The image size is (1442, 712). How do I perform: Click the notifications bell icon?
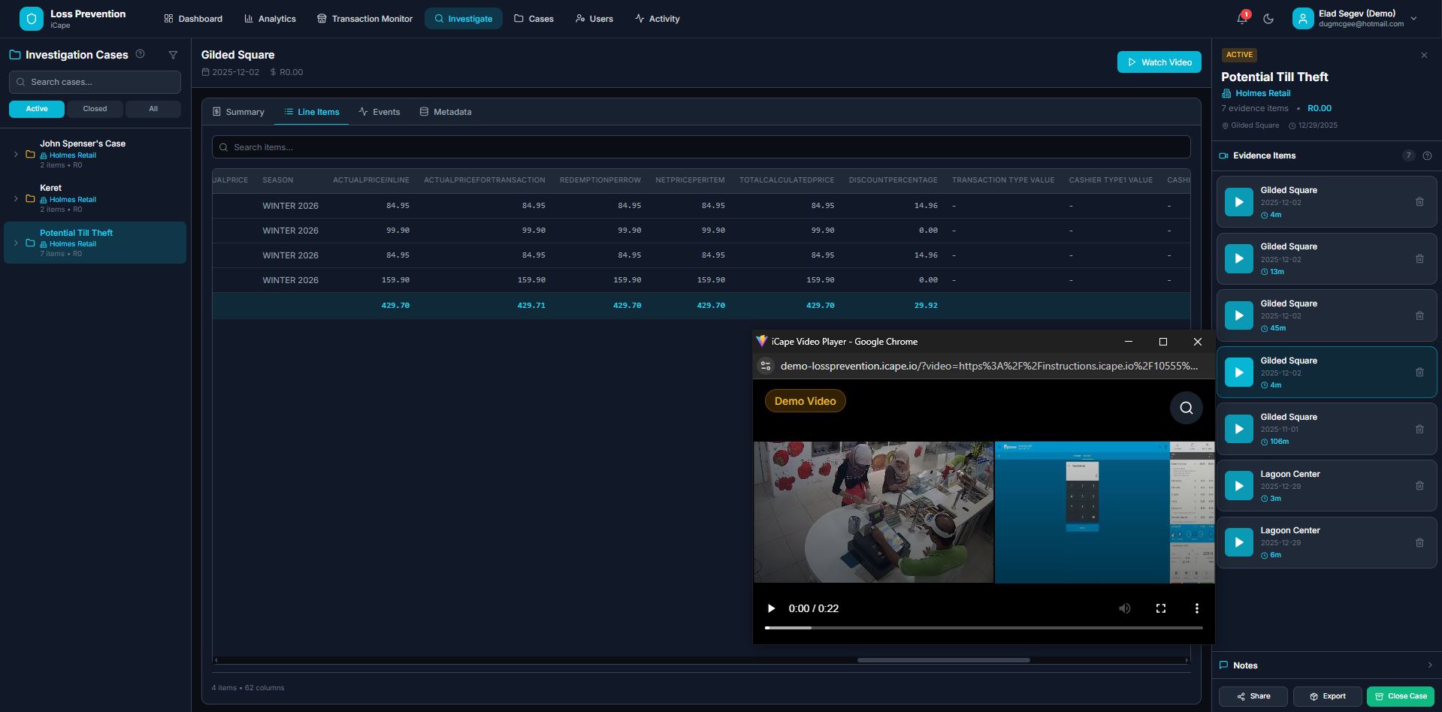click(1241, 19)
